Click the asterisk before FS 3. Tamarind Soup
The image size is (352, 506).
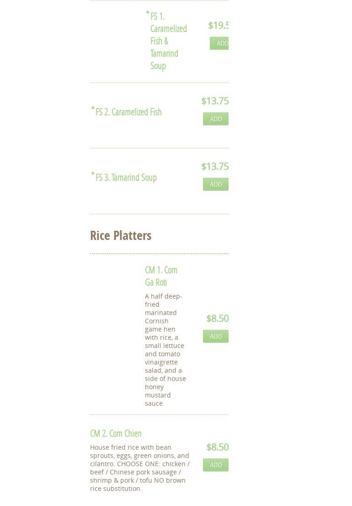pos(93,175)
